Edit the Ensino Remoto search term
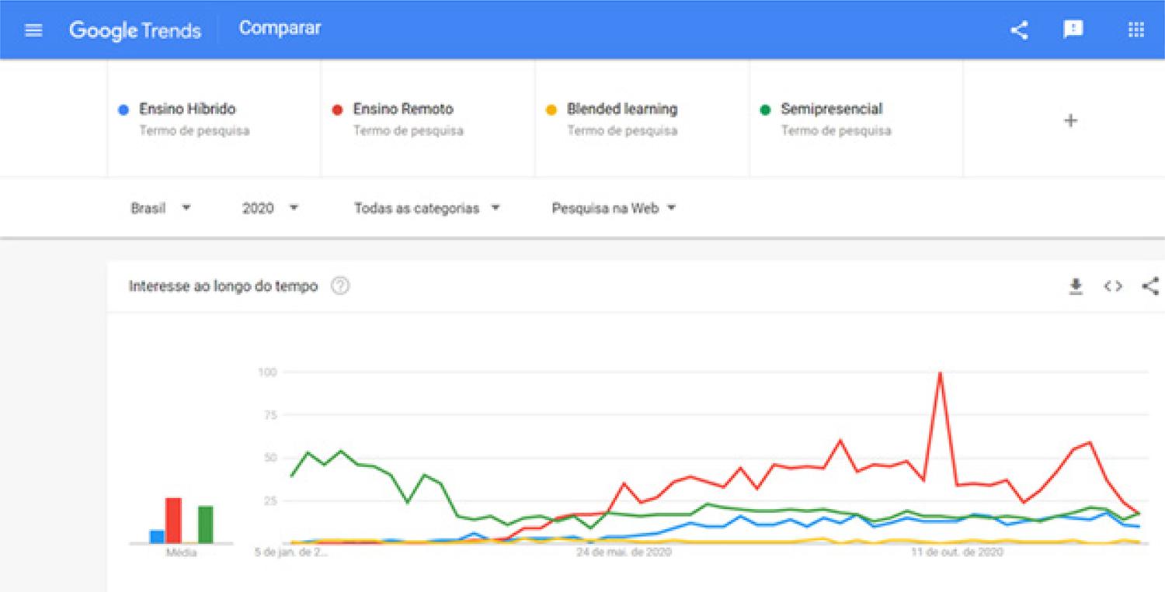The image size is (1165, 592). click(x=403, y=109)
